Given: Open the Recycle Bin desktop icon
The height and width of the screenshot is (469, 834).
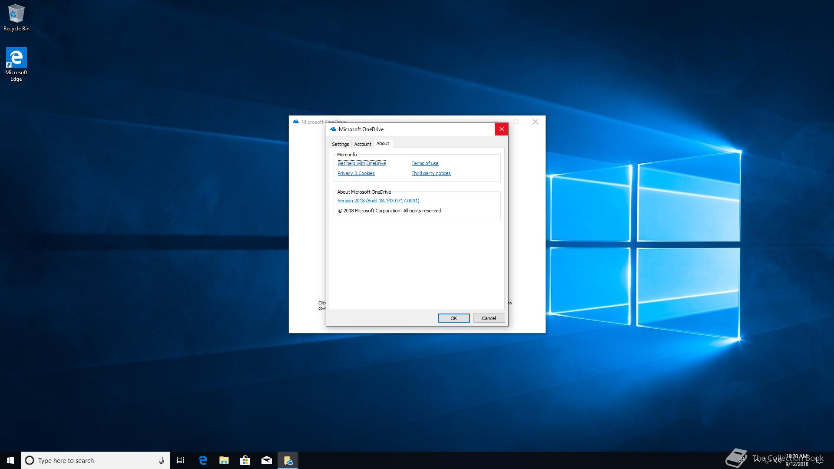Looking at the screenshot, I should coord(17,18).
